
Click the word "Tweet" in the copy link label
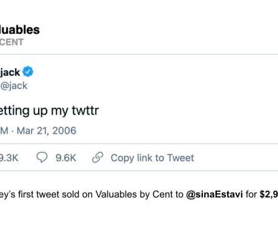click(x=180, y=157)
